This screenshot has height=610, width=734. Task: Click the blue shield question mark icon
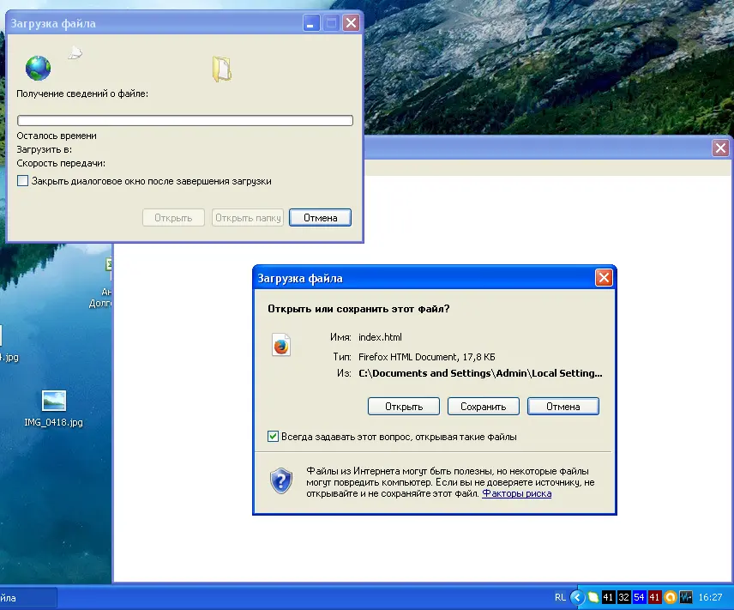pyautogui.click(x=281, y=481)
